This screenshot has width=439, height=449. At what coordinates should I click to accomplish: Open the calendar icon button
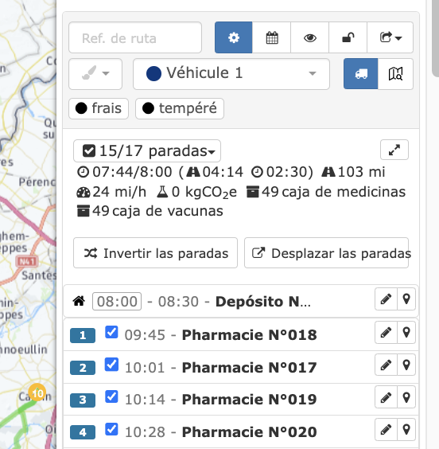(x=272, y=37)
